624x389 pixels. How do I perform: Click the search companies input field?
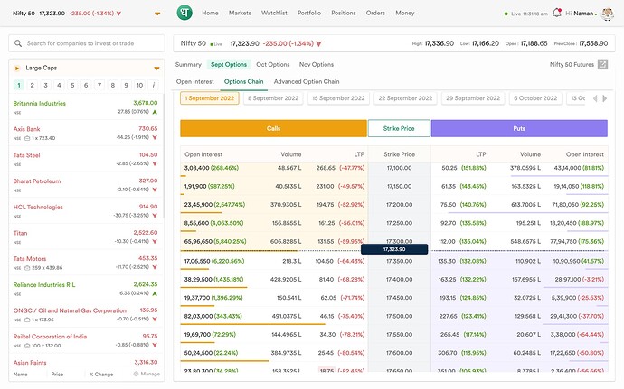click(x=87, y=43)
